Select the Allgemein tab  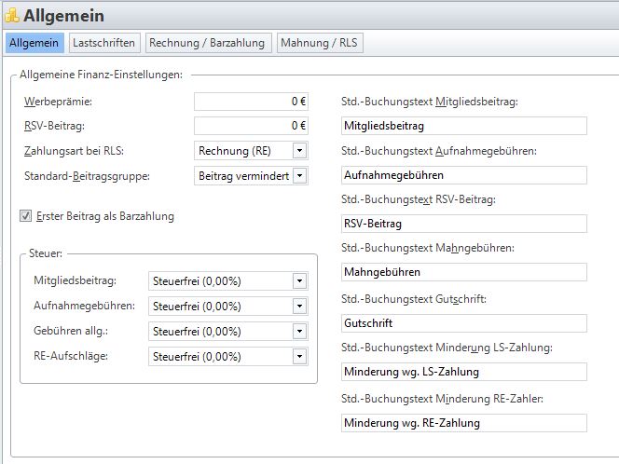34,43
